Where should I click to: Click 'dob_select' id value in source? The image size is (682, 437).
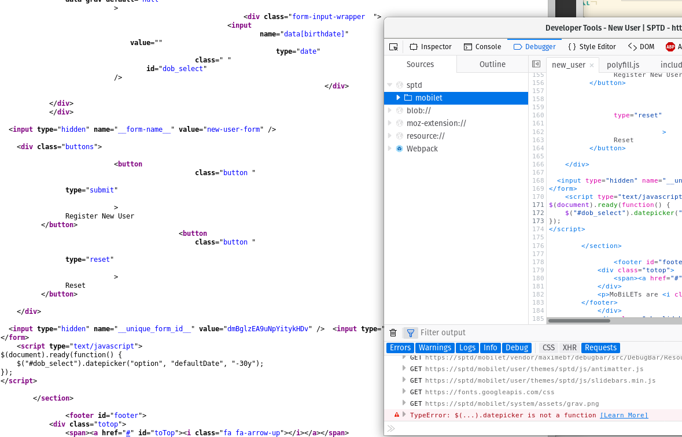(183, 69)
